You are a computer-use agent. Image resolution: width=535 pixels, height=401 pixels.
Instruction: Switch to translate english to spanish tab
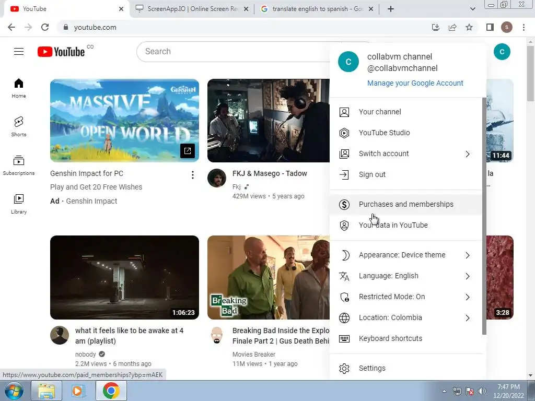point(317,9)
